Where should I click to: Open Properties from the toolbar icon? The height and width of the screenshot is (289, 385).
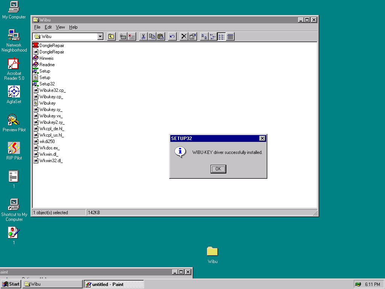point(192,37)
